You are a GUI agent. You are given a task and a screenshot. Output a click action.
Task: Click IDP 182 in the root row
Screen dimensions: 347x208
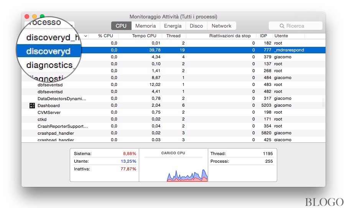coord(267,43)
